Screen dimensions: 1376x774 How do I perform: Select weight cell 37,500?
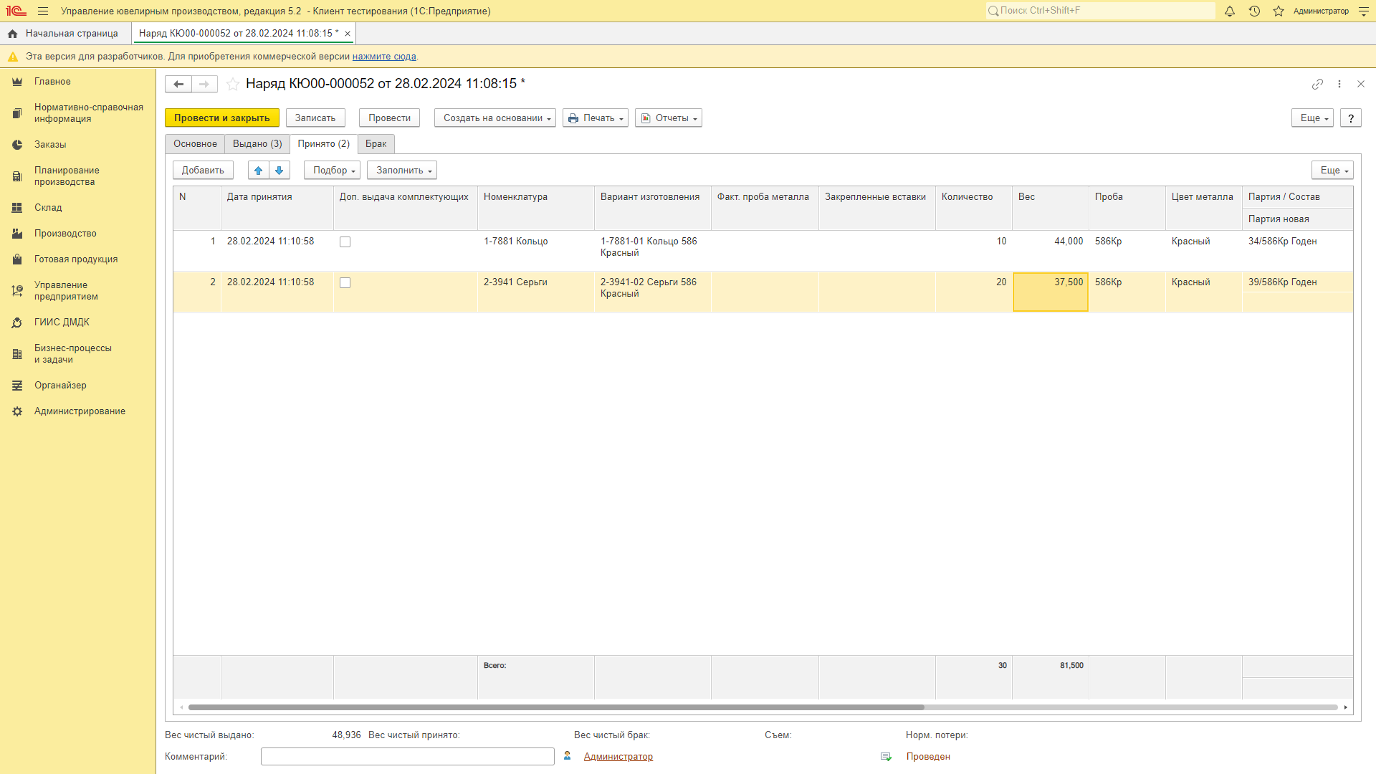[x=1050, y=292]
